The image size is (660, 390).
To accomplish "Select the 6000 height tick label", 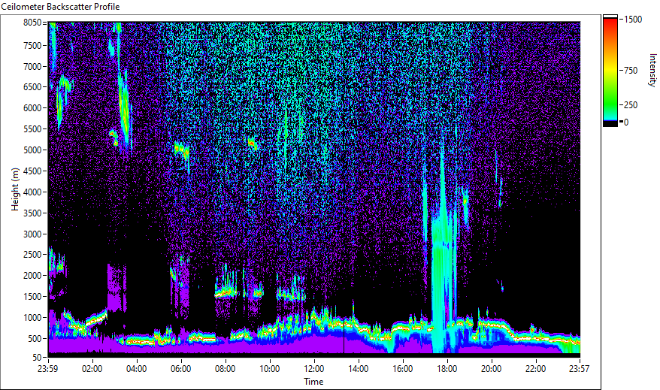I will click(32, 108).
